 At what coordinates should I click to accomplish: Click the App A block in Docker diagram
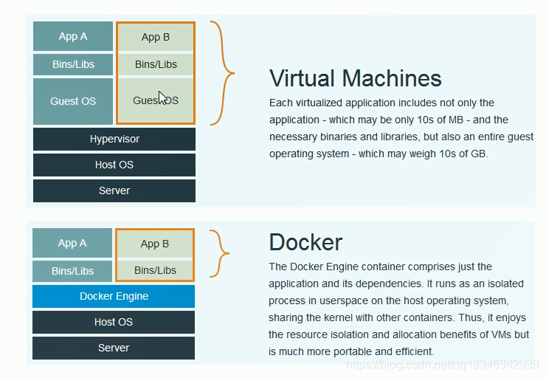coord(72,243)
